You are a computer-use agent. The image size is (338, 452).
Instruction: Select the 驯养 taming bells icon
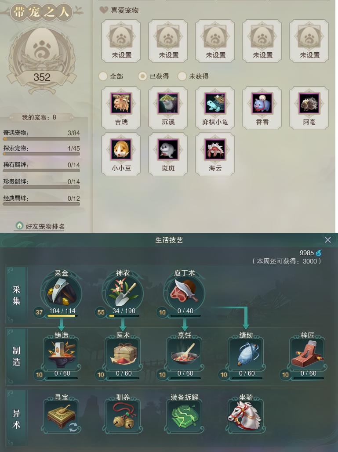(123, 416)
